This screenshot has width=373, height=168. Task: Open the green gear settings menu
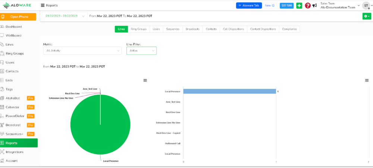pyautogui.click(x=366, y=16)
